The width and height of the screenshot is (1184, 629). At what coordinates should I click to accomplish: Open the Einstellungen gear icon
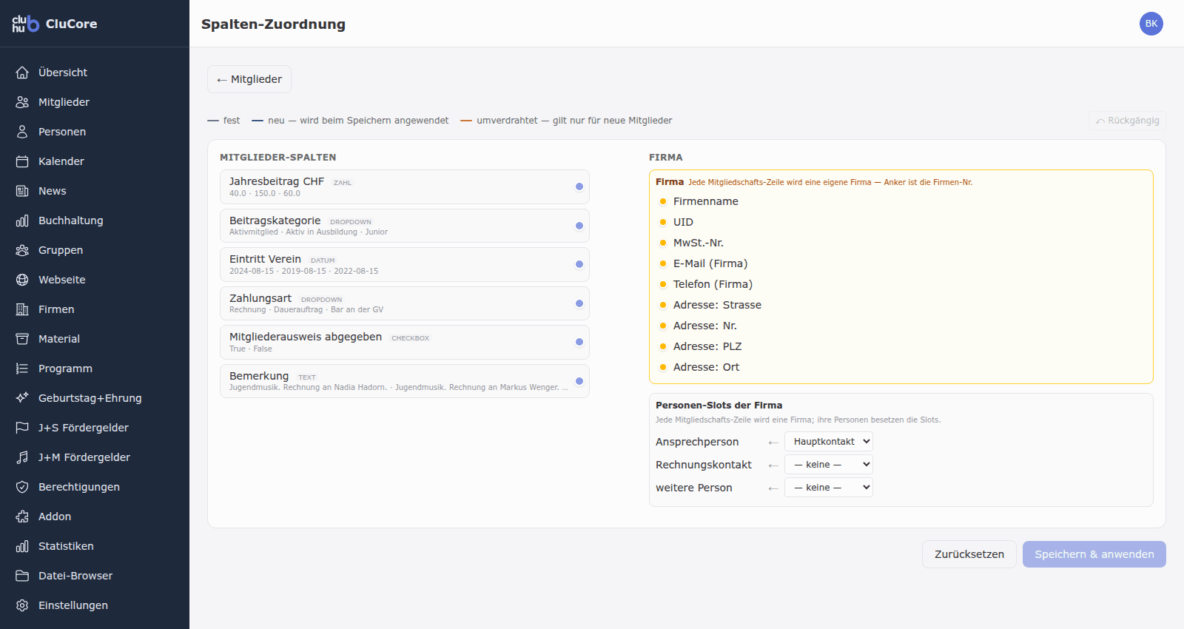(22, 605)
